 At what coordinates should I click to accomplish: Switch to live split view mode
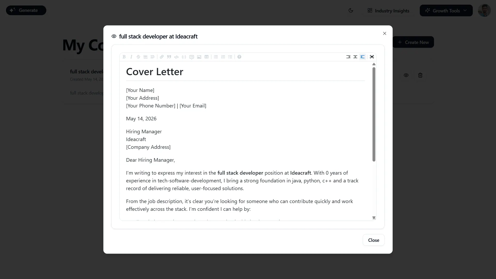tap(355, 57)
